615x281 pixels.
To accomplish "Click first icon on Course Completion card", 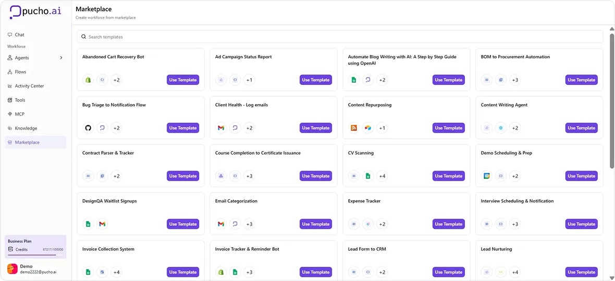I will click(221, 176).
